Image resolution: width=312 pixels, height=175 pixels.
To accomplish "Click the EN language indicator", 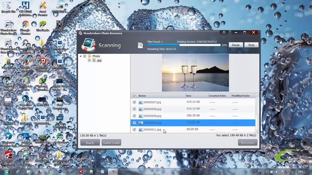I will (x=259, y=171).
